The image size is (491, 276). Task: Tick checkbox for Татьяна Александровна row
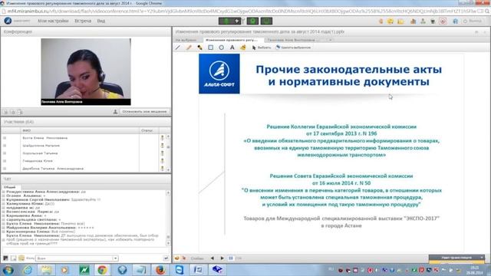[5, 169]
